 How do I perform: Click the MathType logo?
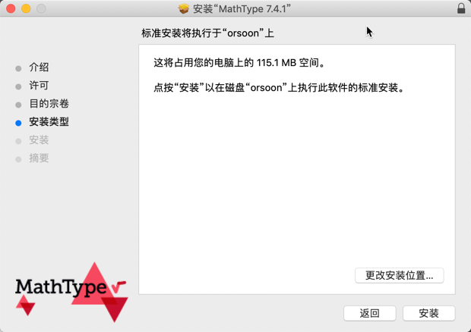(x=71, y=292)
